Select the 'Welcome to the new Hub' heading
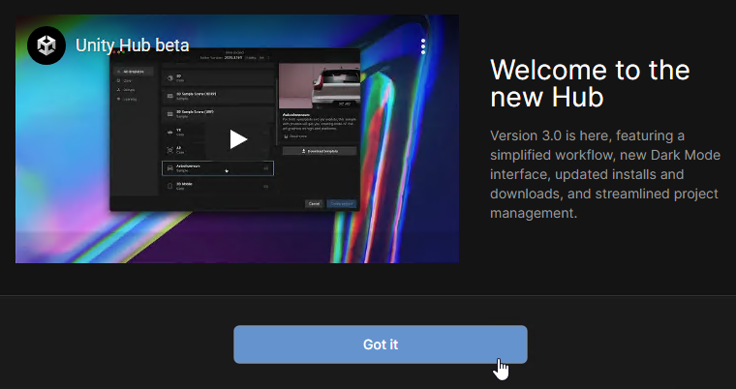The image size is (736, 389). point(590,83)
